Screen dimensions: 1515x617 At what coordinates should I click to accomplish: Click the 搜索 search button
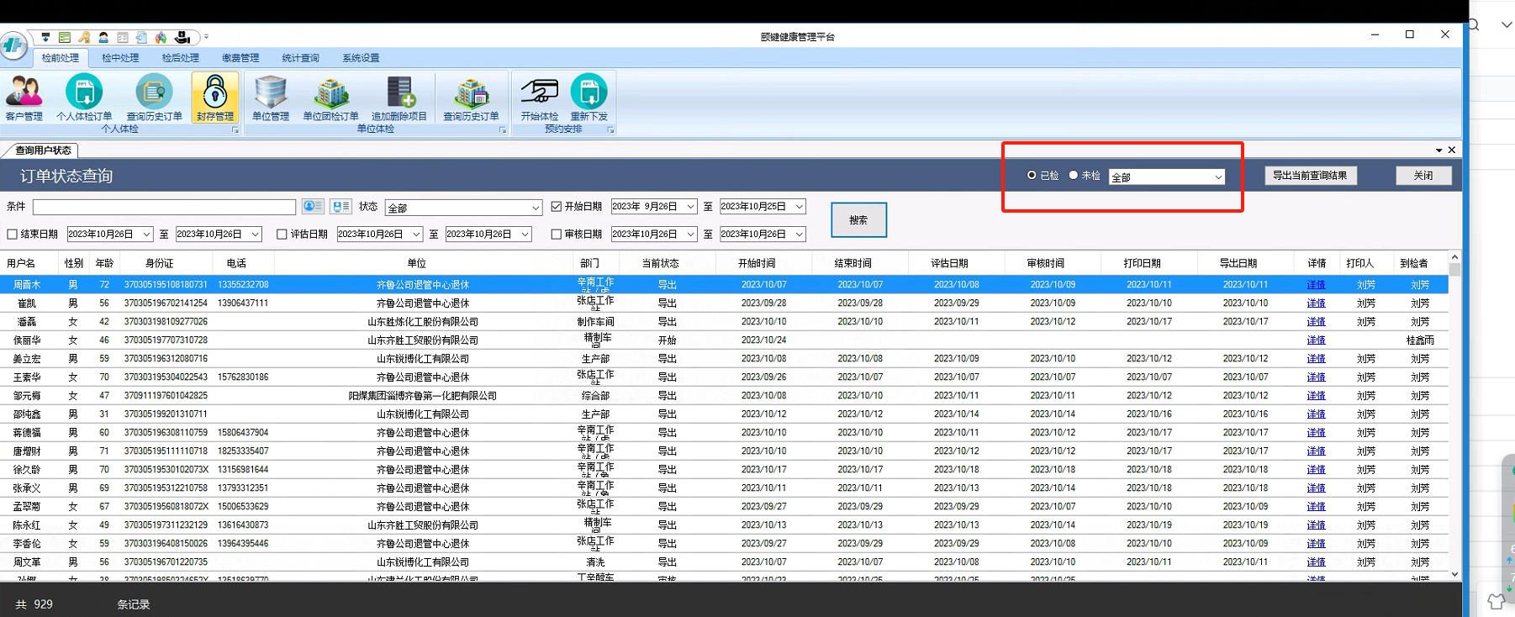click(x=858, y=220)
